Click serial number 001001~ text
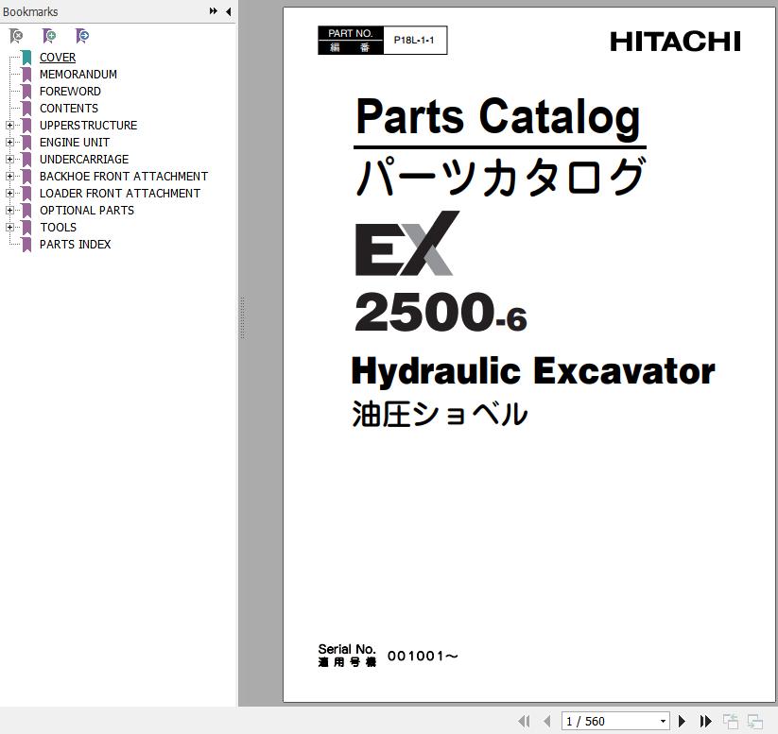 tap(423, 657)
